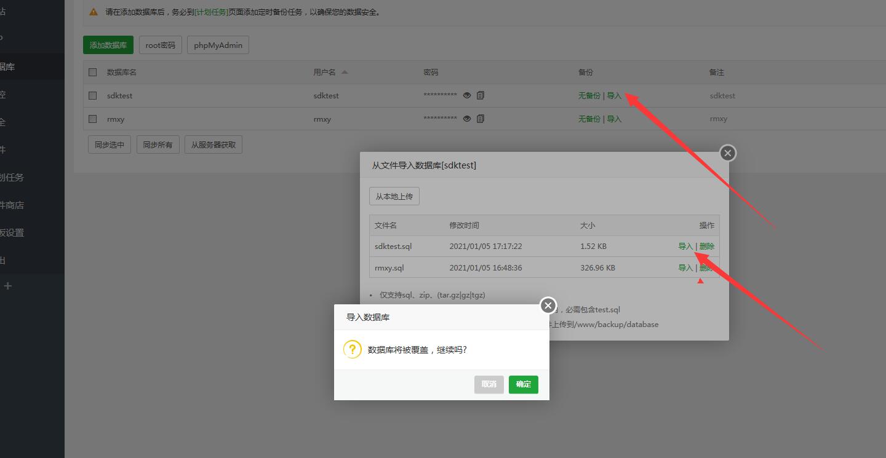Close the 导入数据库 confirmation popup
Screen dimensions: 886x458
point(548,306)
